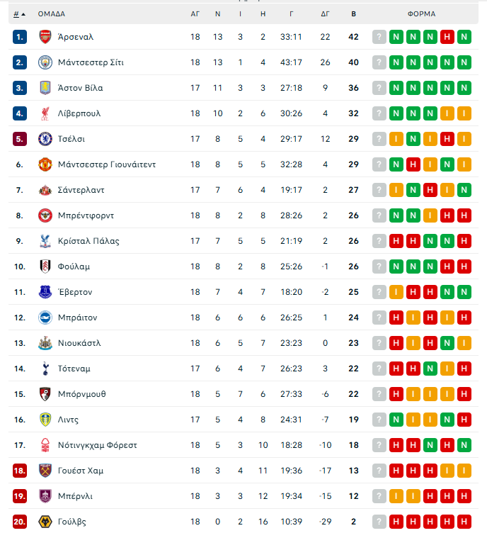The width and height of the screenshot is (487, 533).
Task: Open the Chelsea badge icon
Action: click(45, 139)
